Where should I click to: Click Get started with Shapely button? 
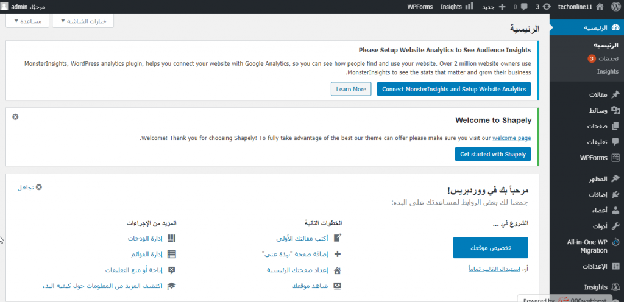click(493, 154)
